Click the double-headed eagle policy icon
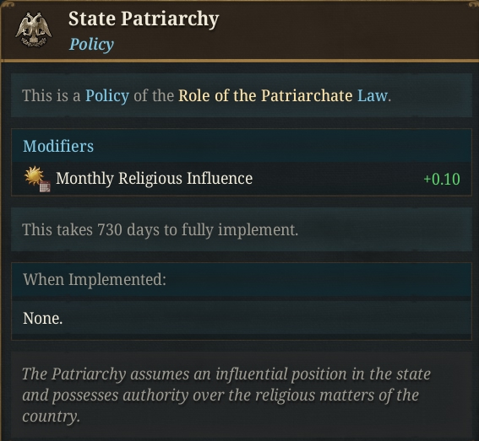Viewport: 479px width, 441px height. [33, 30]
